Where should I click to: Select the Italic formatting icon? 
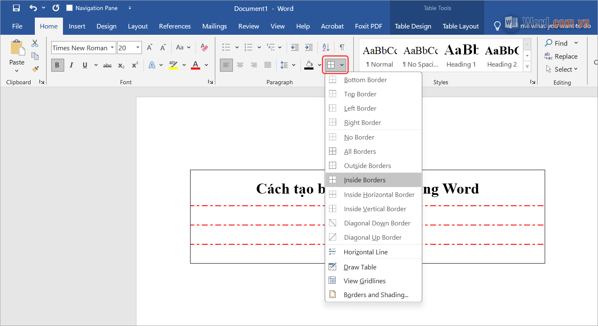[x=71, y=65]
